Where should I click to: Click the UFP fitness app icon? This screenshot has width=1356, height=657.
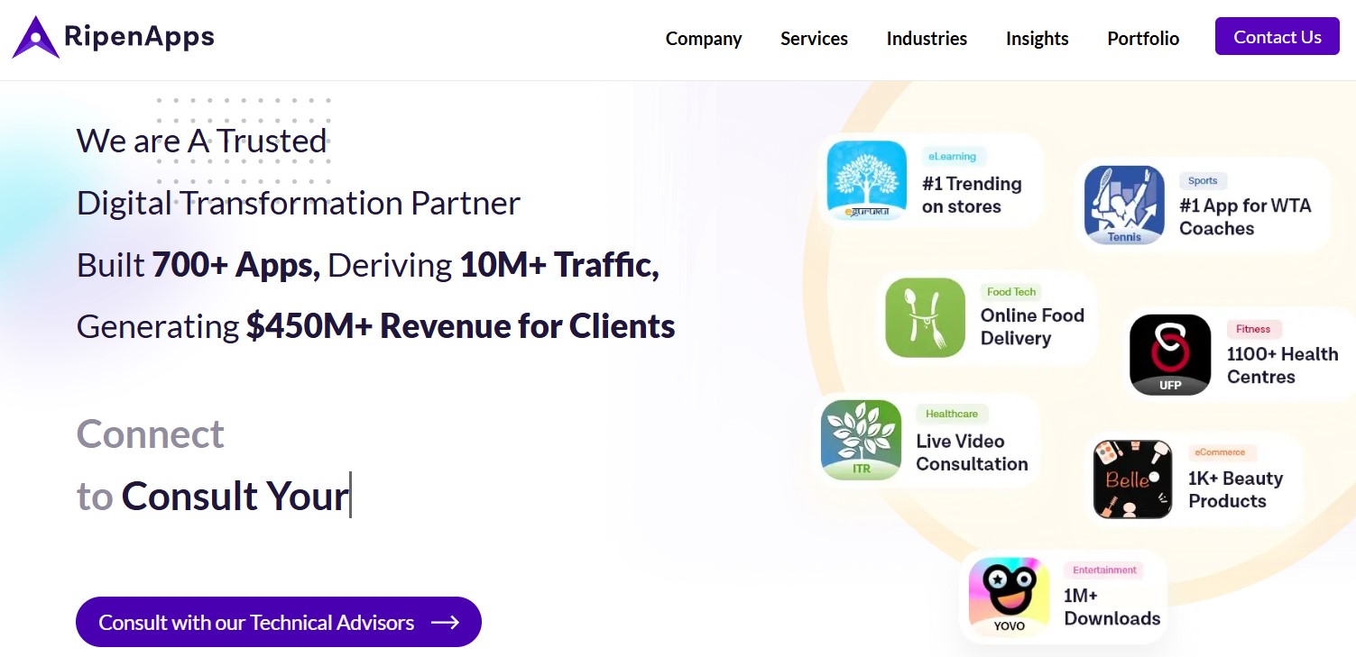tap(1169, 352)
